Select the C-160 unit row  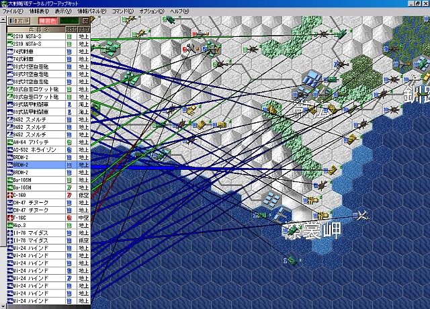(34, 194)
